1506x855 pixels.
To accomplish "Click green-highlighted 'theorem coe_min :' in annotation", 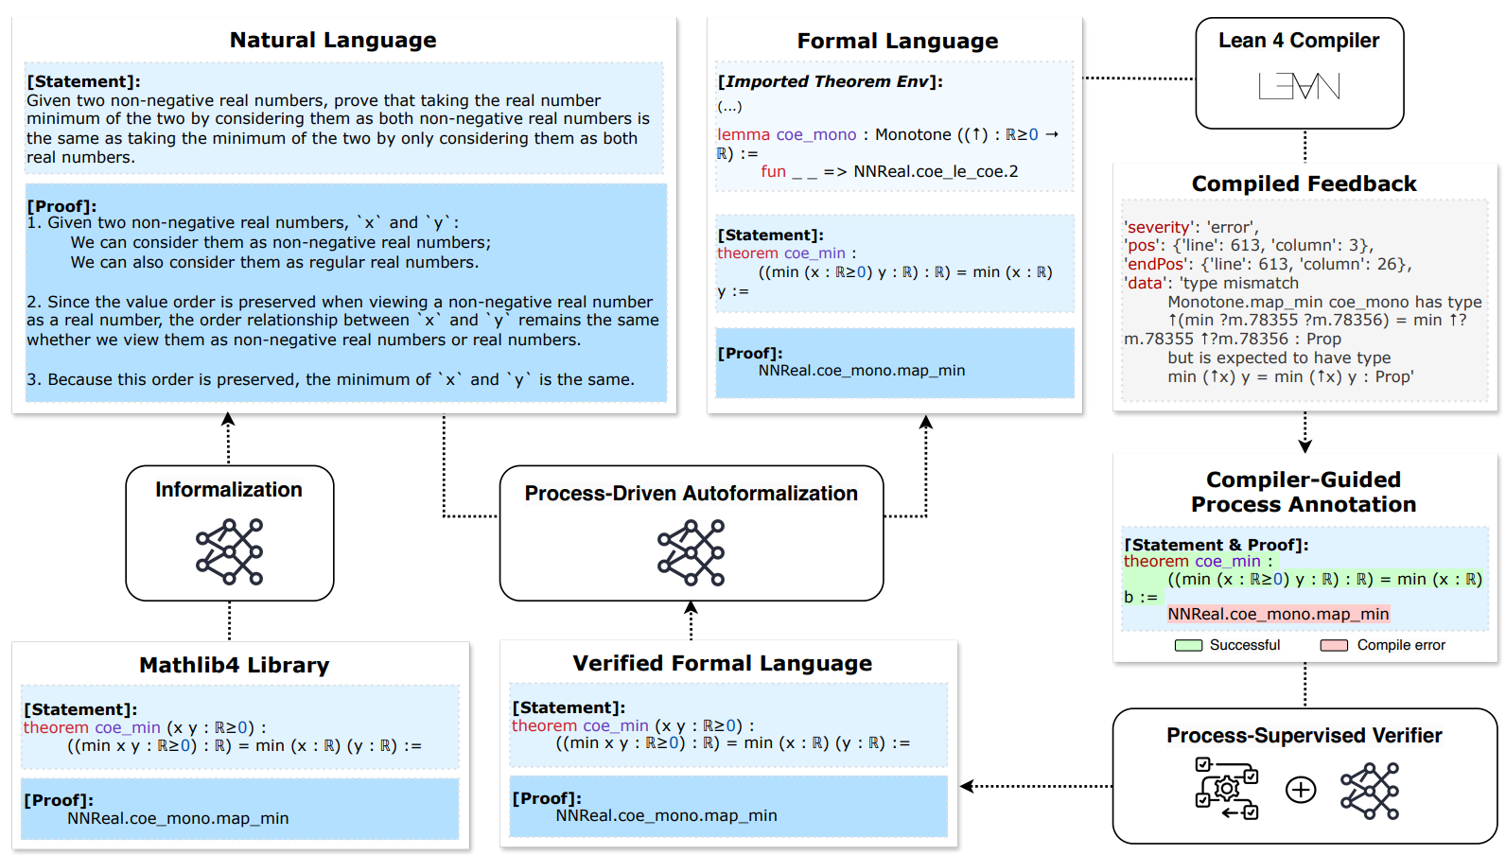I will pos(1198,561).
